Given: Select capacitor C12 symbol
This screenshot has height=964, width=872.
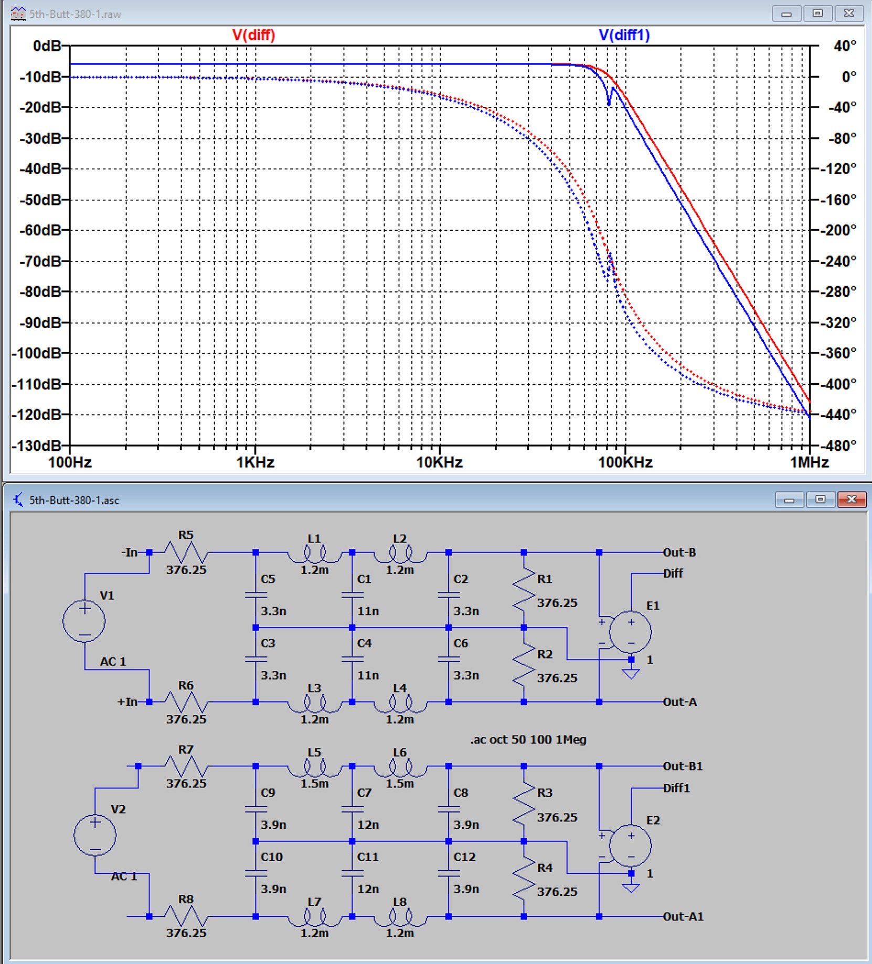Looking at the screenshot, I should click(449, 873).
